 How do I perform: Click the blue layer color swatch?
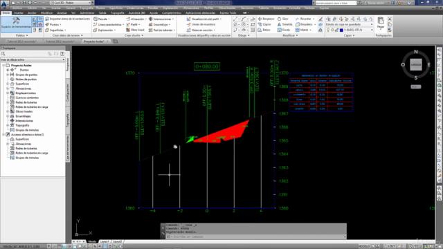[x=341, y=30]
